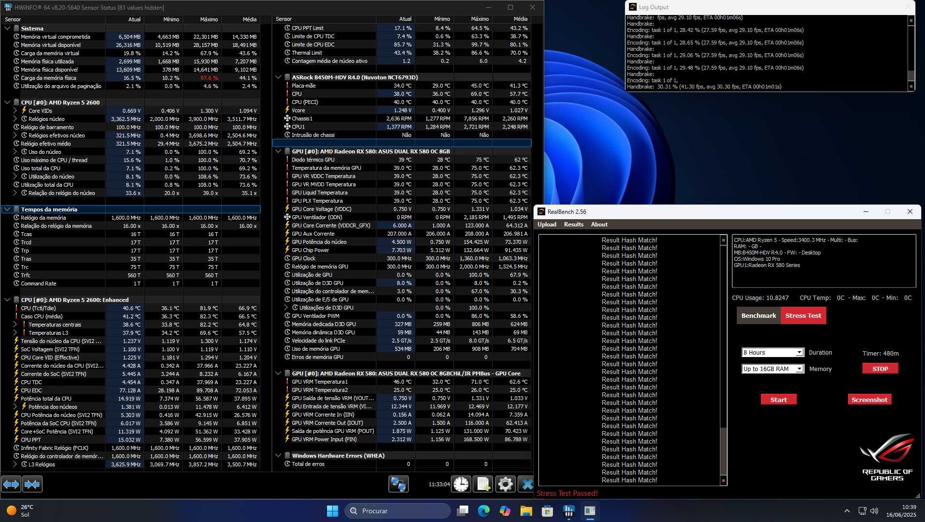Open Microsoft Store from taskbar
The image size is (925, 522).
[x=547, y=511]
